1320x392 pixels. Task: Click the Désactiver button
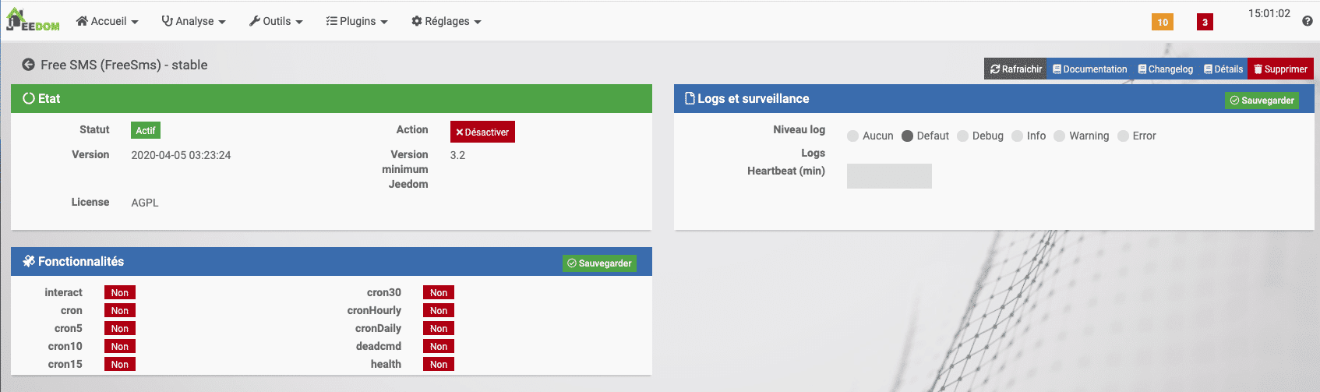(x=482, y=132)
